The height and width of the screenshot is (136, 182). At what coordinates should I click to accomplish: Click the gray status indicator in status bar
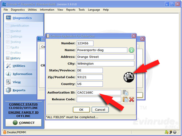(x=175, y=132)
